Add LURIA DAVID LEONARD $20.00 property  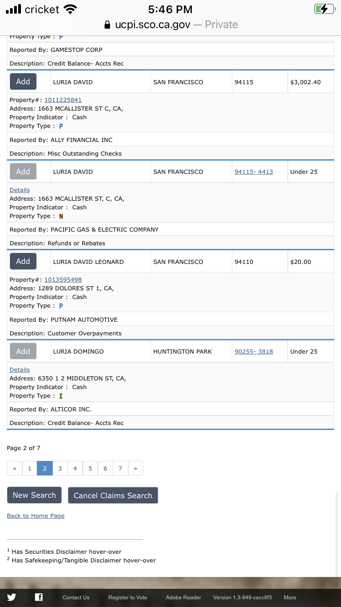tap(23, 261)
